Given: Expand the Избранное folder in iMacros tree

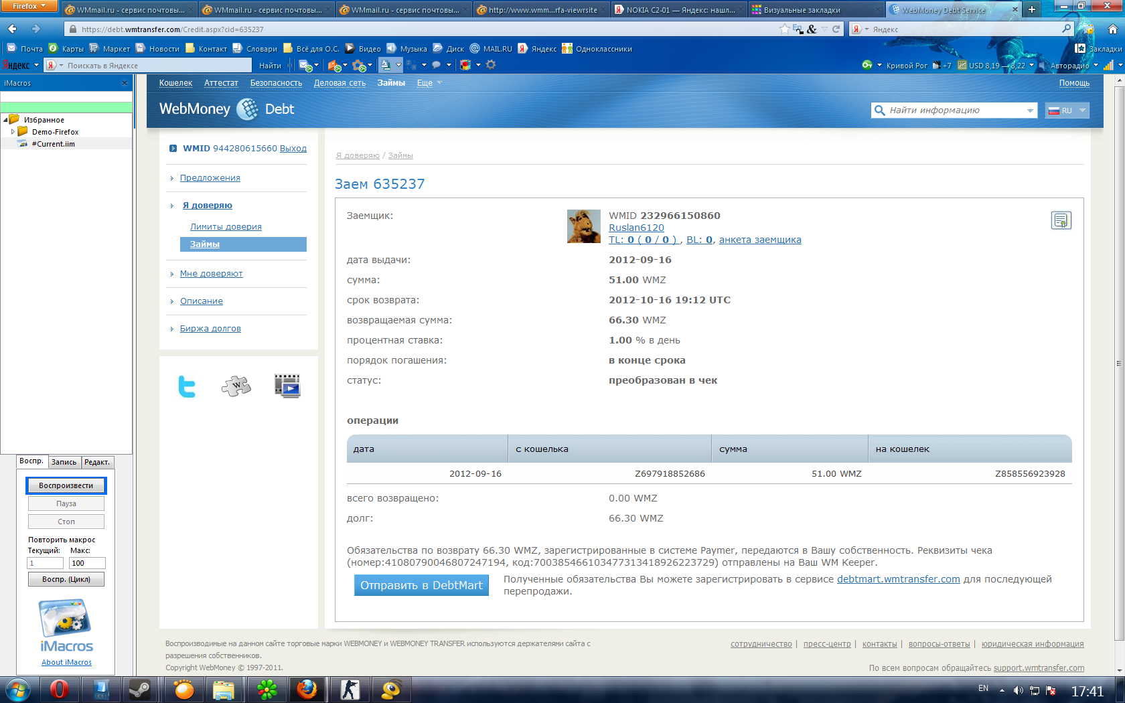Looking at the screenshot, I should coord(6,120).
